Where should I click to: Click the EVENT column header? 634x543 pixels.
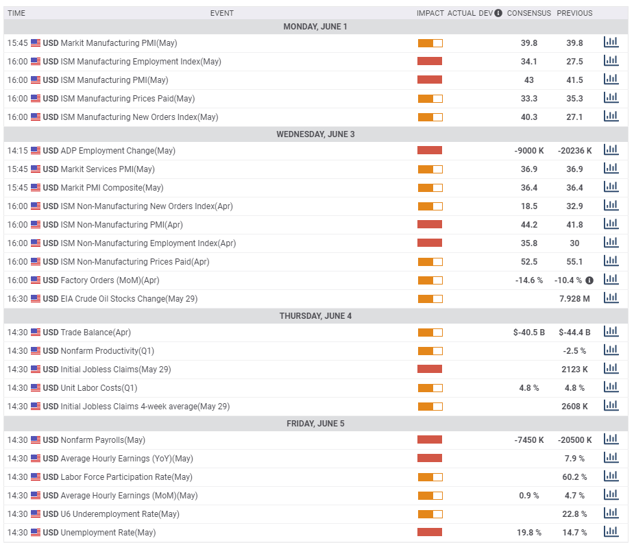tap(221, 13)
